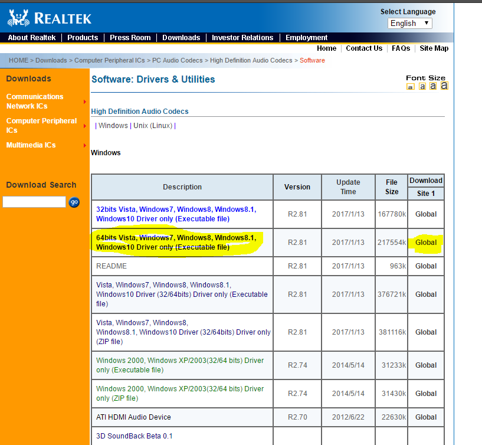This screenshot has width=482, height=445.
Task: Open the 64bits Vista Windows driver link
Action: pos(176,243)
